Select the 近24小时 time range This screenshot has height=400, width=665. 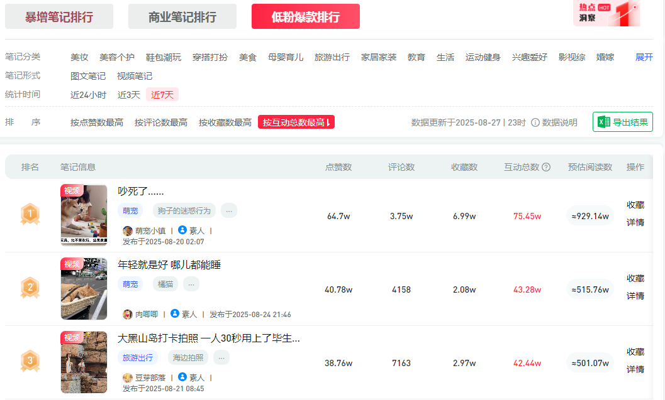88,95
